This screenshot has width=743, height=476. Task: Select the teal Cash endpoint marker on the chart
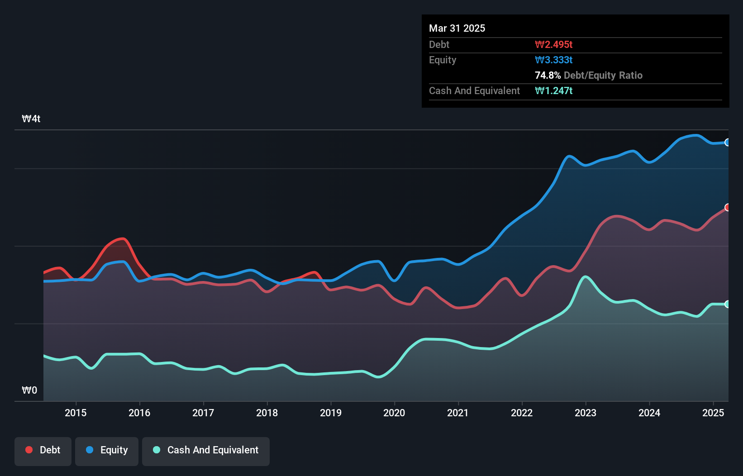(x=728, y=304)
